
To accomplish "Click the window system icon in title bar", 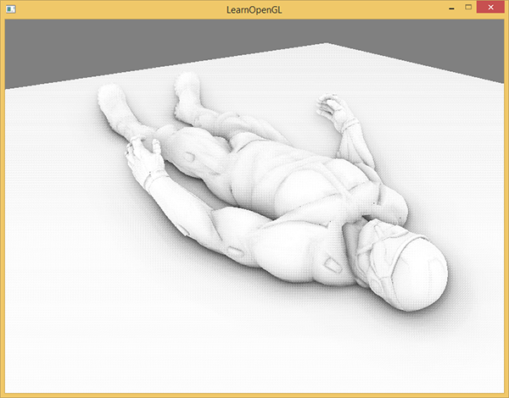I will [x=10, y=8].
